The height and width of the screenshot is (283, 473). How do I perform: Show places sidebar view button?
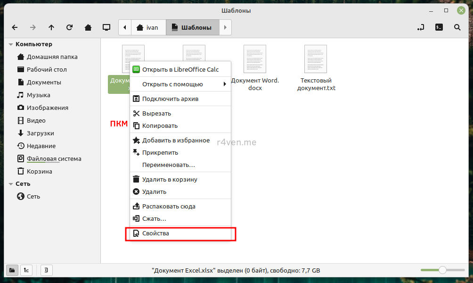tap(12, 270)
